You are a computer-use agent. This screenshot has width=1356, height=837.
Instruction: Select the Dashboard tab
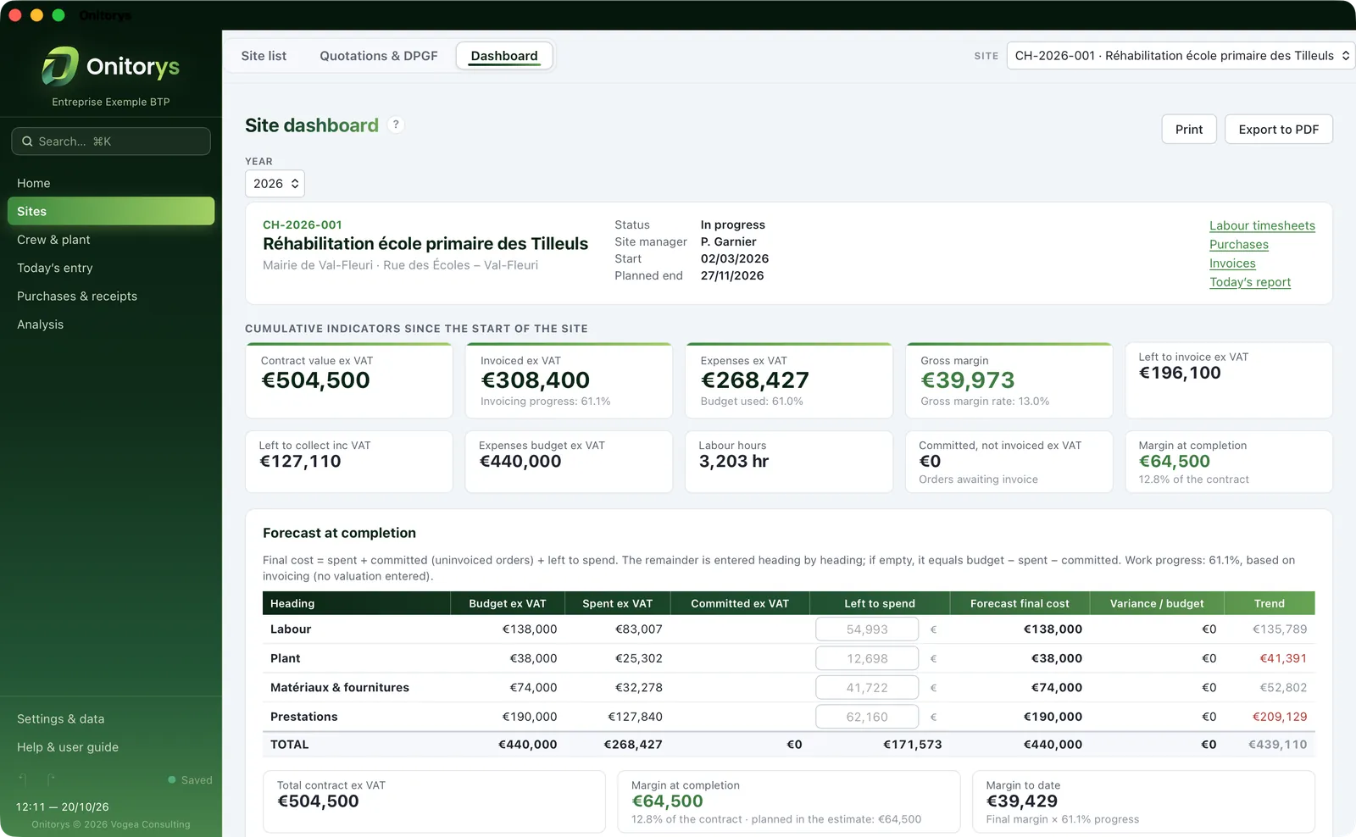(504, 56)
